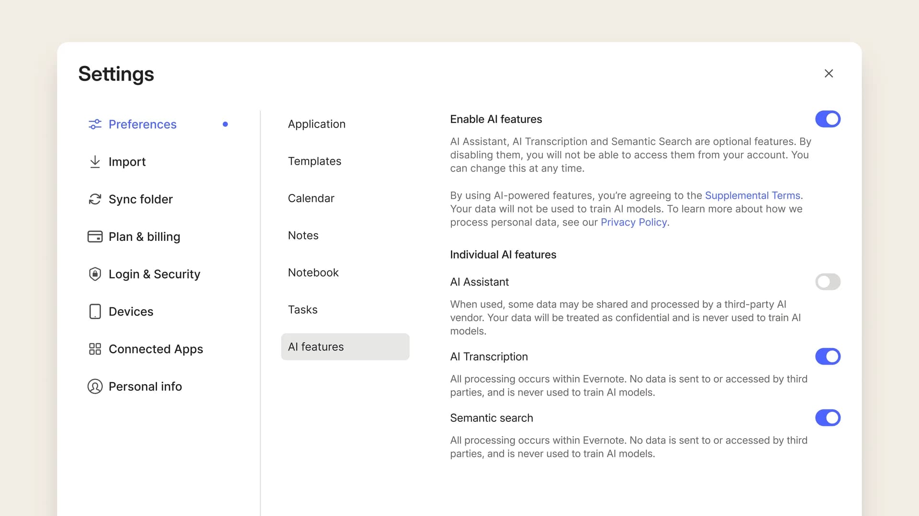View the Privacy Policy
This screenshot has width=919, height=516.
(x=633, y=222)
